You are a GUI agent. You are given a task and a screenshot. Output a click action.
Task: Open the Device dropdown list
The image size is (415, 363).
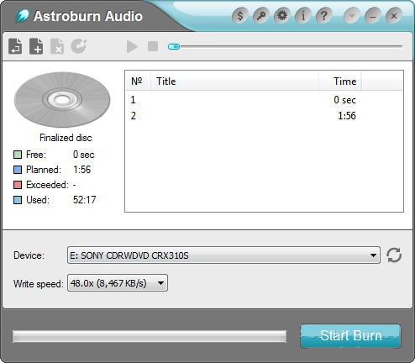[223, 255]
